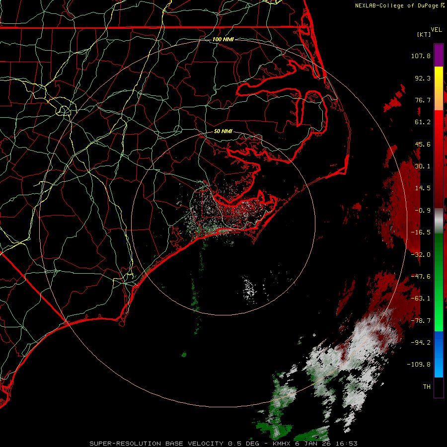Click the 14.5 legend value

(423, 188)
